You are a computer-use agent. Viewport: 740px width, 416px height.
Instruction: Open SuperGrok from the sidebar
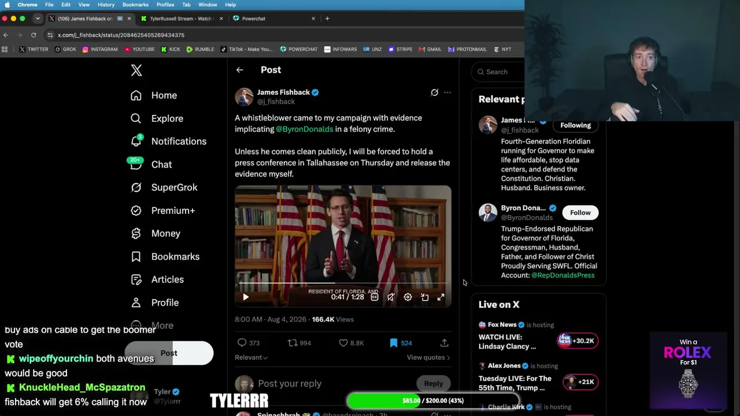[164, 187]
